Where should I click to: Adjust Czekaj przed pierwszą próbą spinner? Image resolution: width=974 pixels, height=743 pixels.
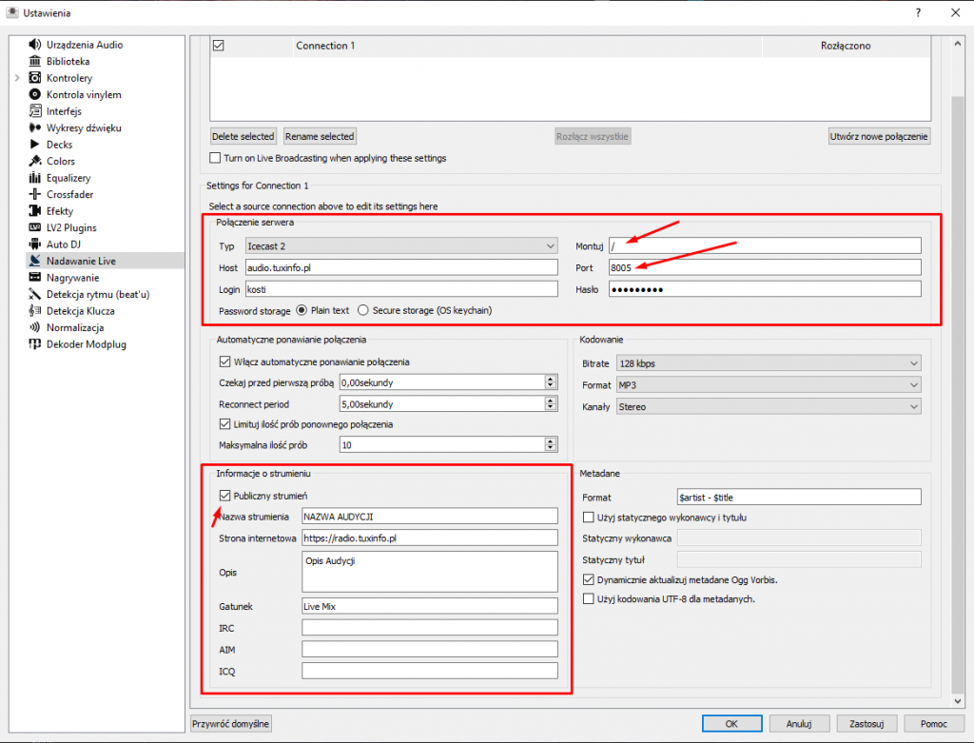coord(551,382)
